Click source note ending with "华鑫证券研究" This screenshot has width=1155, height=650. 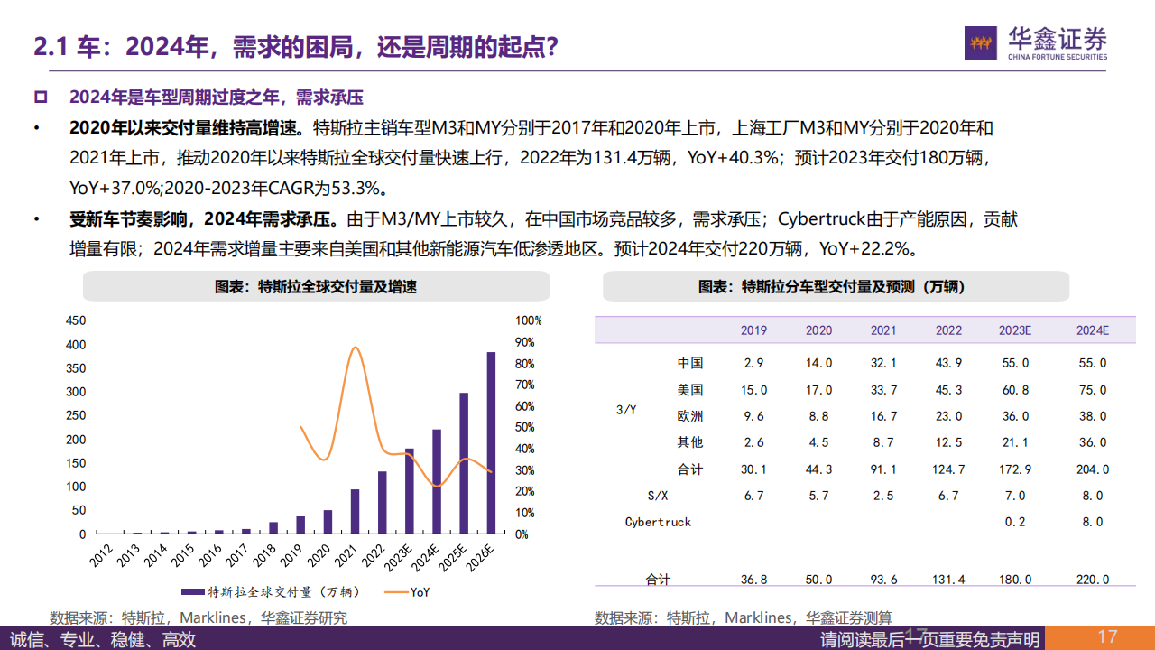point(199,618)
